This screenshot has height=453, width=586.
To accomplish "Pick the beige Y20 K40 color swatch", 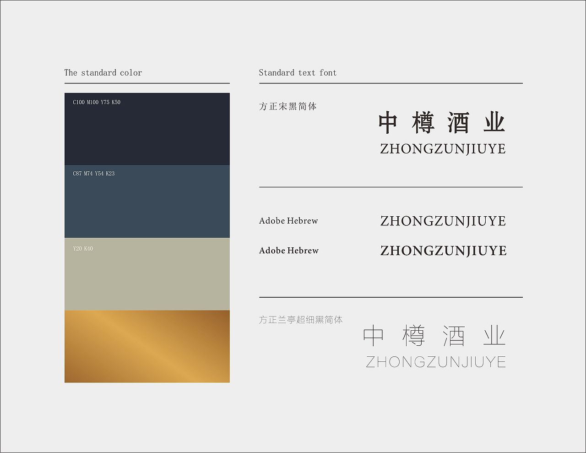I will pos(147,274).
